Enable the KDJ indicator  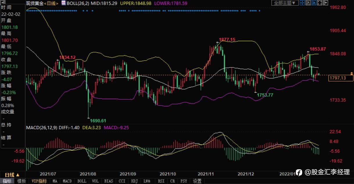[x=134, y=181]
